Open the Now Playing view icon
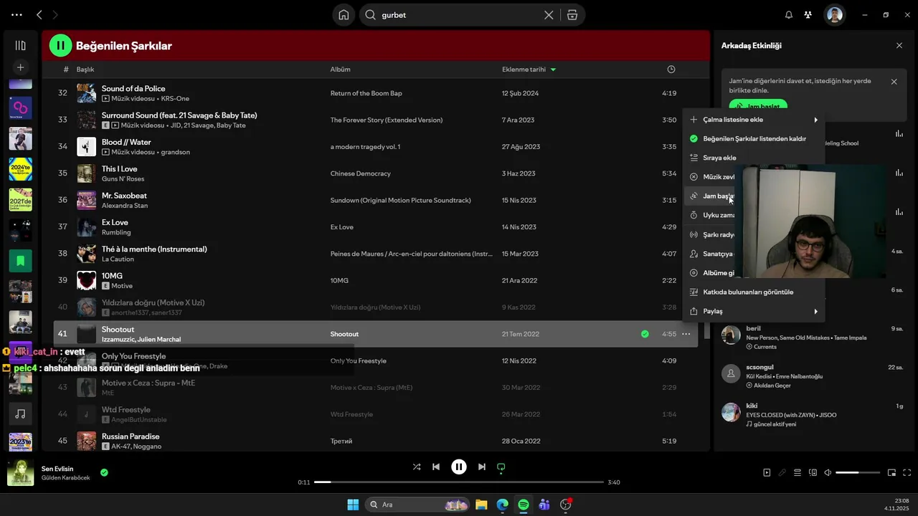Screen dimensions: 918x516 click(x=767, y=473)
